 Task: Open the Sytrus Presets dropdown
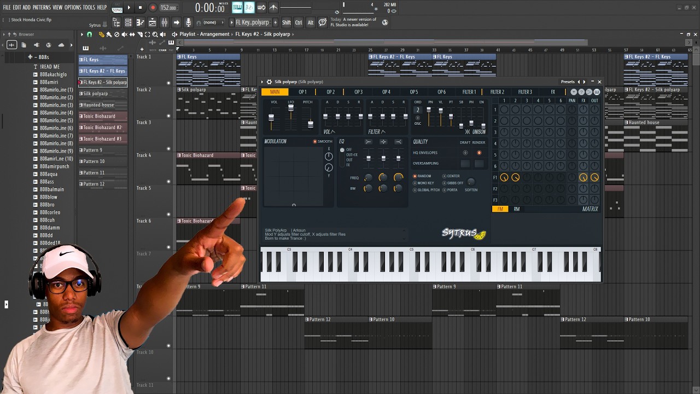click(568, 82)
